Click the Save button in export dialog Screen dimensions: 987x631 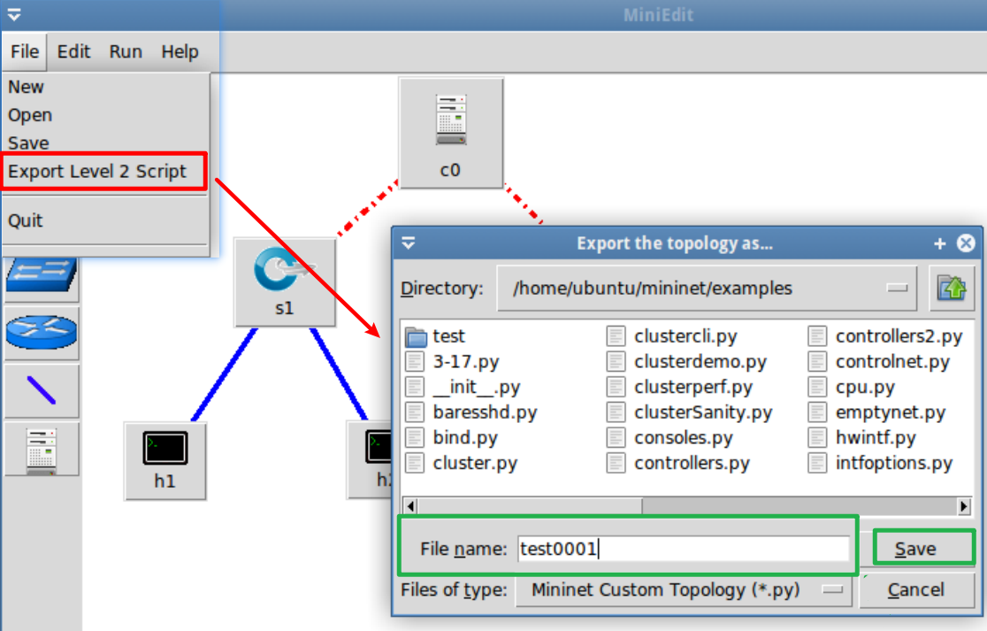tap(916, 549)
